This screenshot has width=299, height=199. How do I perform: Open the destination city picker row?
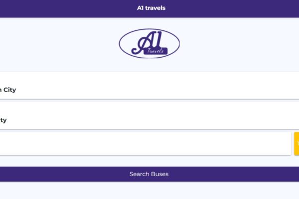pyautogui.click(x=149, y=116)
